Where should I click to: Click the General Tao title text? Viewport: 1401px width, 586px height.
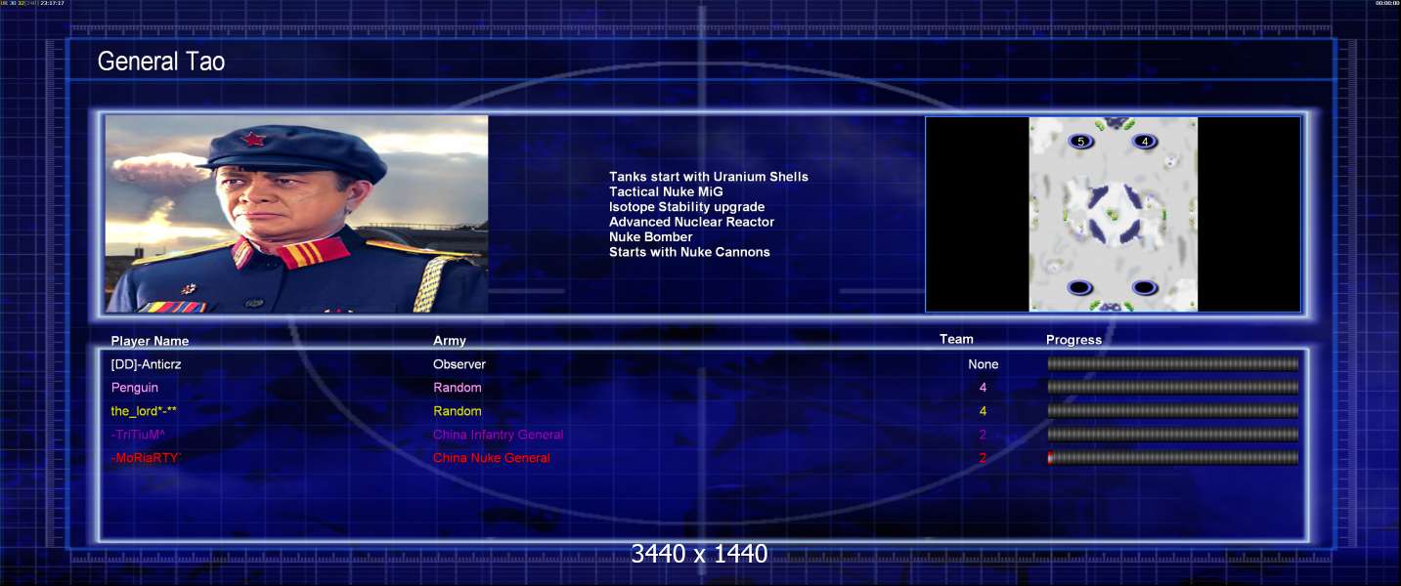click(161, 63)
